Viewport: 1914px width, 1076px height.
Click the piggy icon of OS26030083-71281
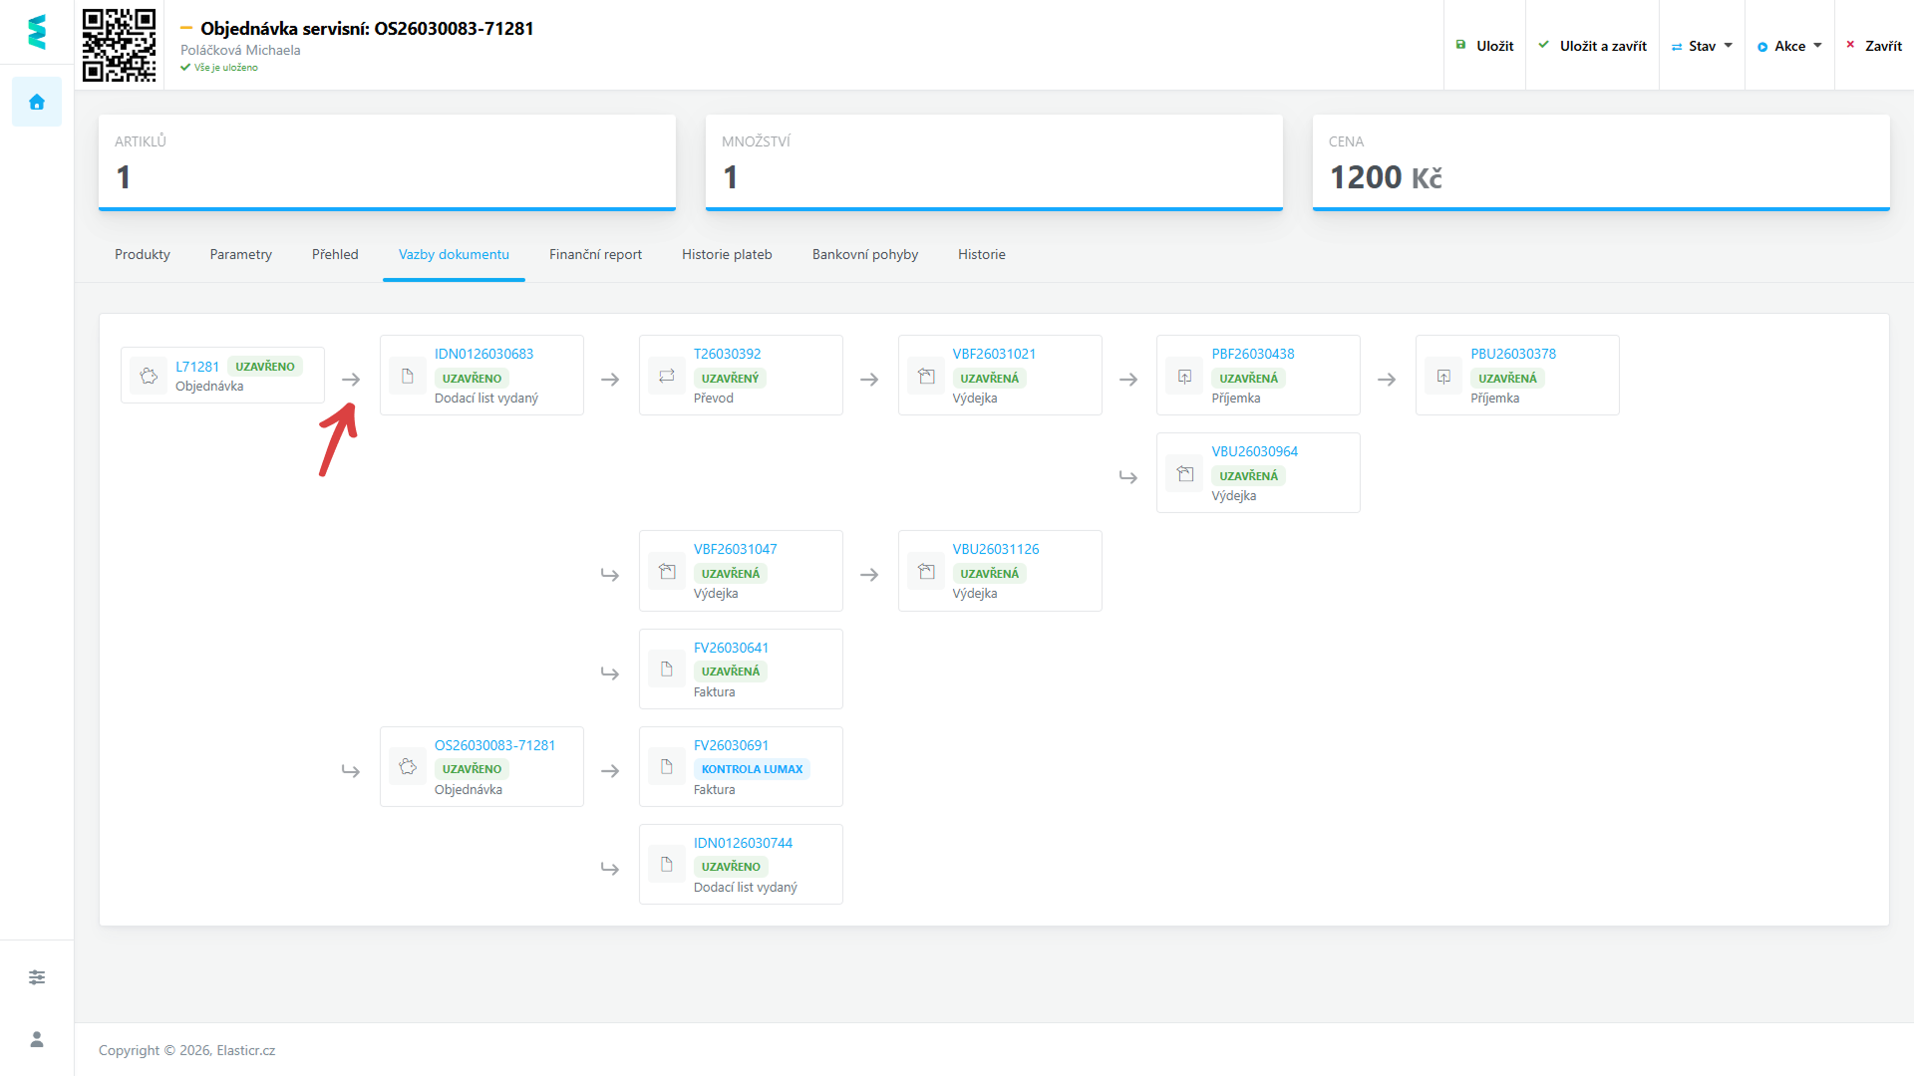[x=407, y=766]
